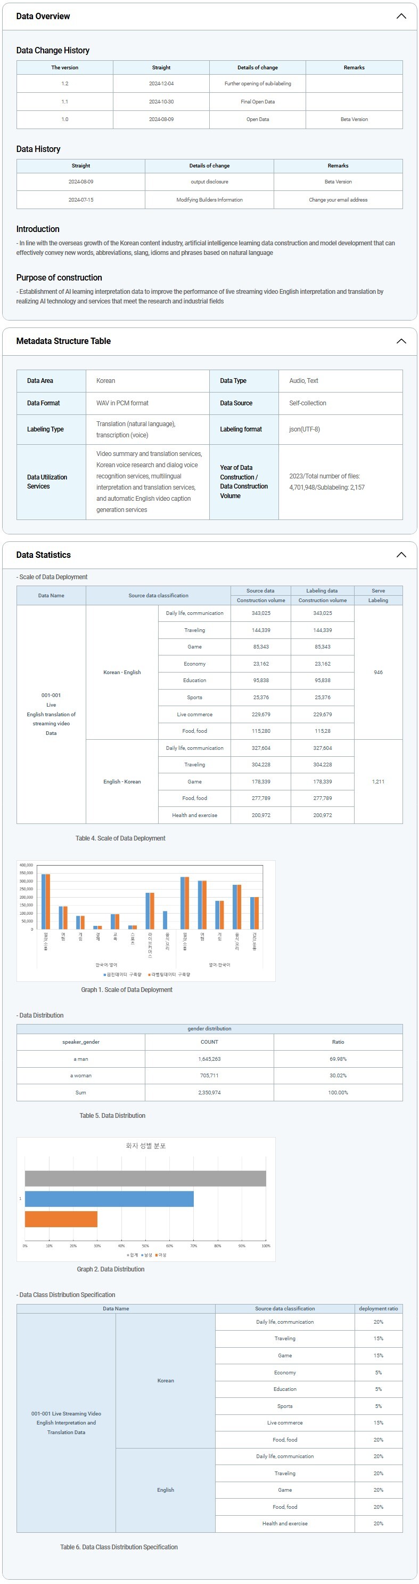Click the "speaker_gender" column header

81,1042
